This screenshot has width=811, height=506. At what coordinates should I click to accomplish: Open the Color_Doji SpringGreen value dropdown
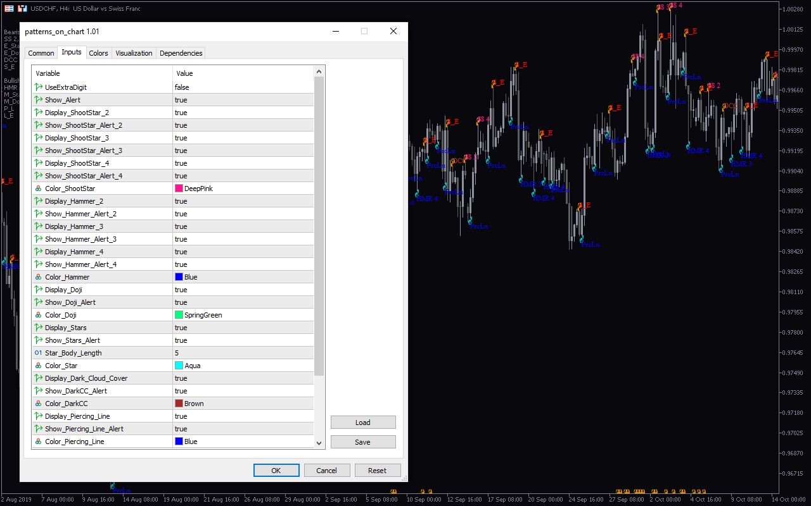click(x=243, y=315)
